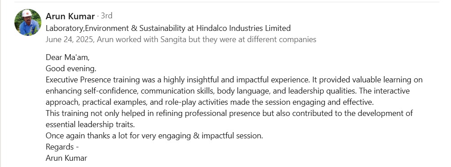Click the Arun Kumar name link at top
The height and width of the screenshot is (167, 451).
click(x=70, y=16)
